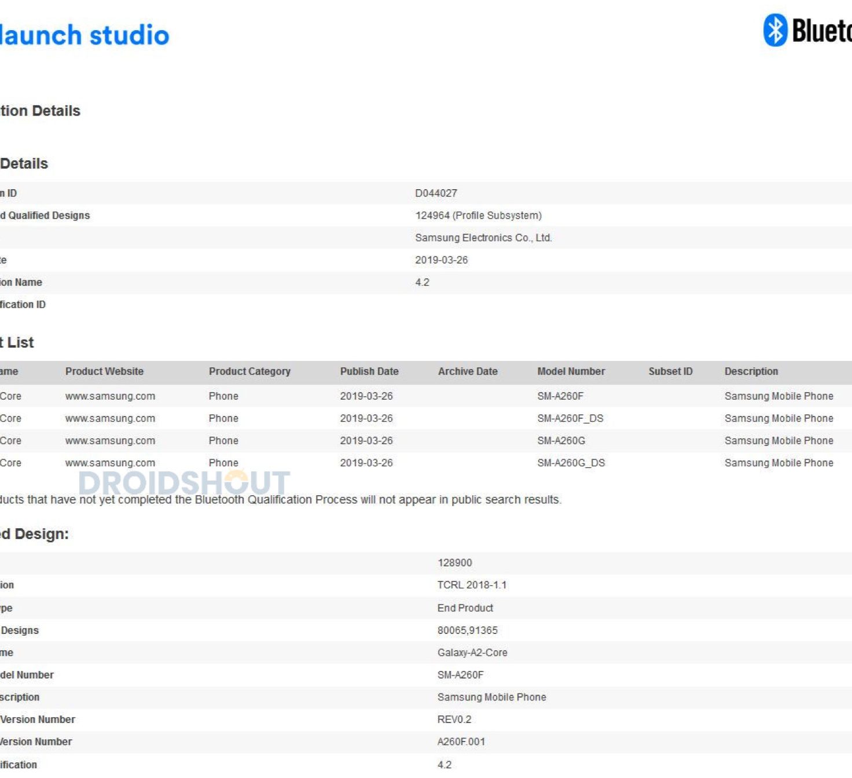This screenshot has width=852, height=778.
Task: Open www.samsung.com link in SM-A260F_DS row
Action: click(x=110, y=418)
